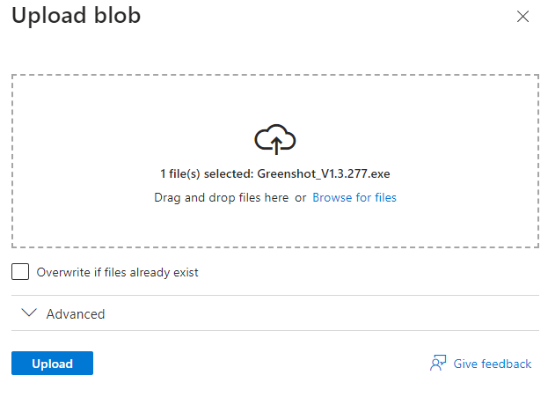Click the cloud upload icon

tap(274, 139)
